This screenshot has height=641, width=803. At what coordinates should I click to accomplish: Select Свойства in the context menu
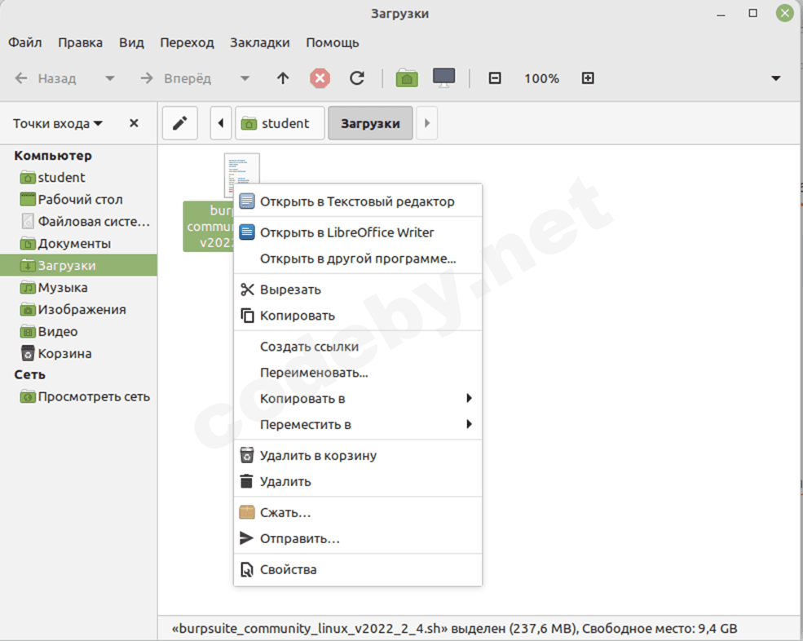tap(288, 569)
